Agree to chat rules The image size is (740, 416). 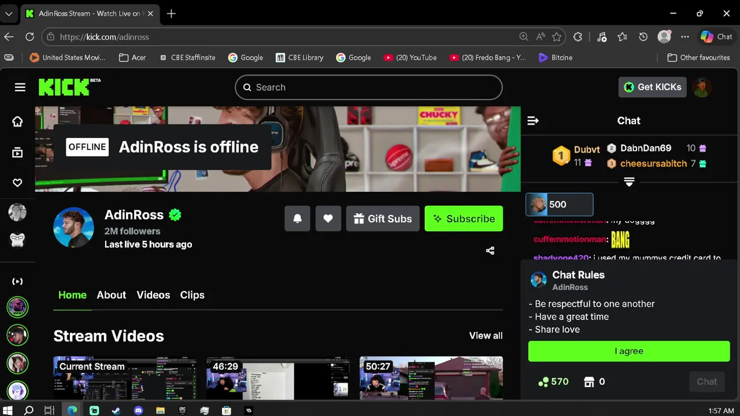coord(629,351)
